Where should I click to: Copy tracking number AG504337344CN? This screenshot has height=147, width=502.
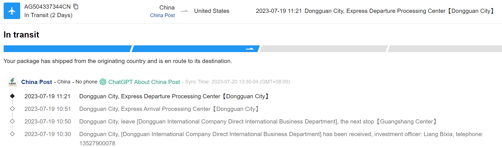(x=76, y=6)
